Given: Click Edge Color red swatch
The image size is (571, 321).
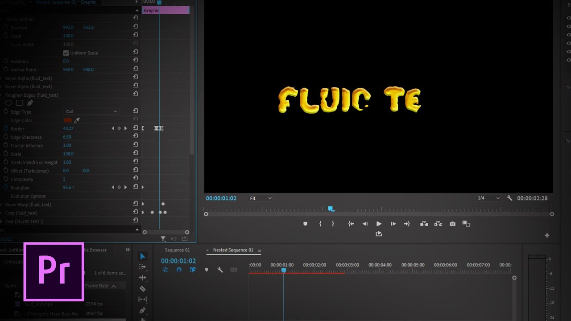Looking at the screenshot, I should tap(68, 120).
